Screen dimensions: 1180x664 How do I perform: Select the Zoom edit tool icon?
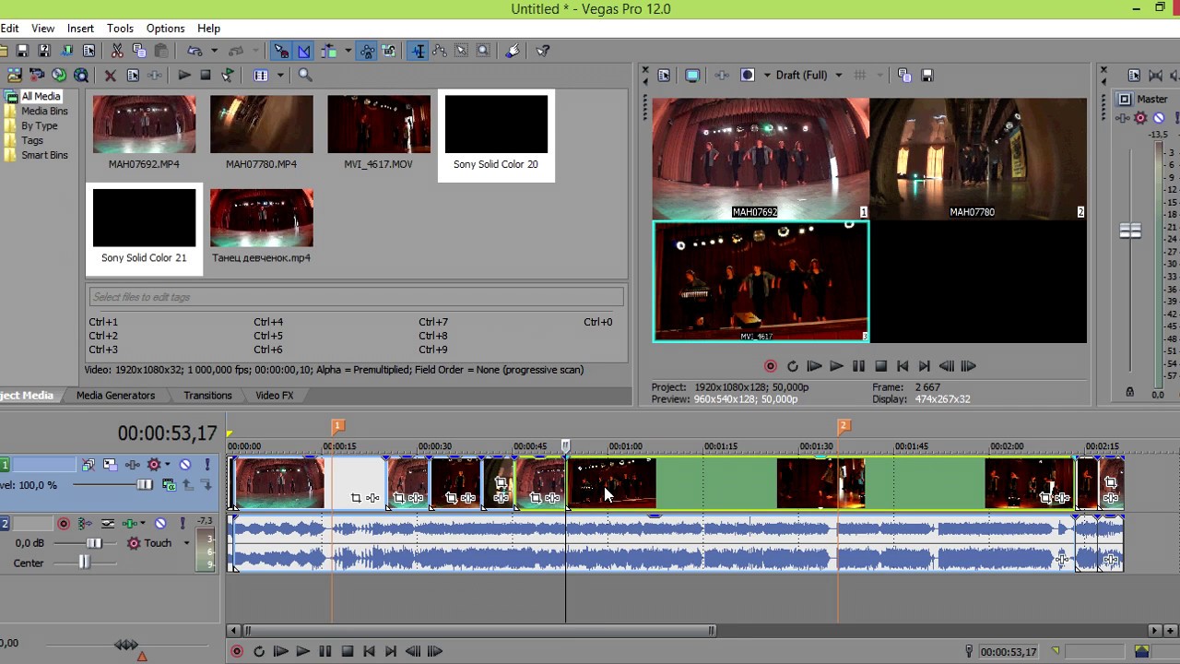[x=483, y=51]
